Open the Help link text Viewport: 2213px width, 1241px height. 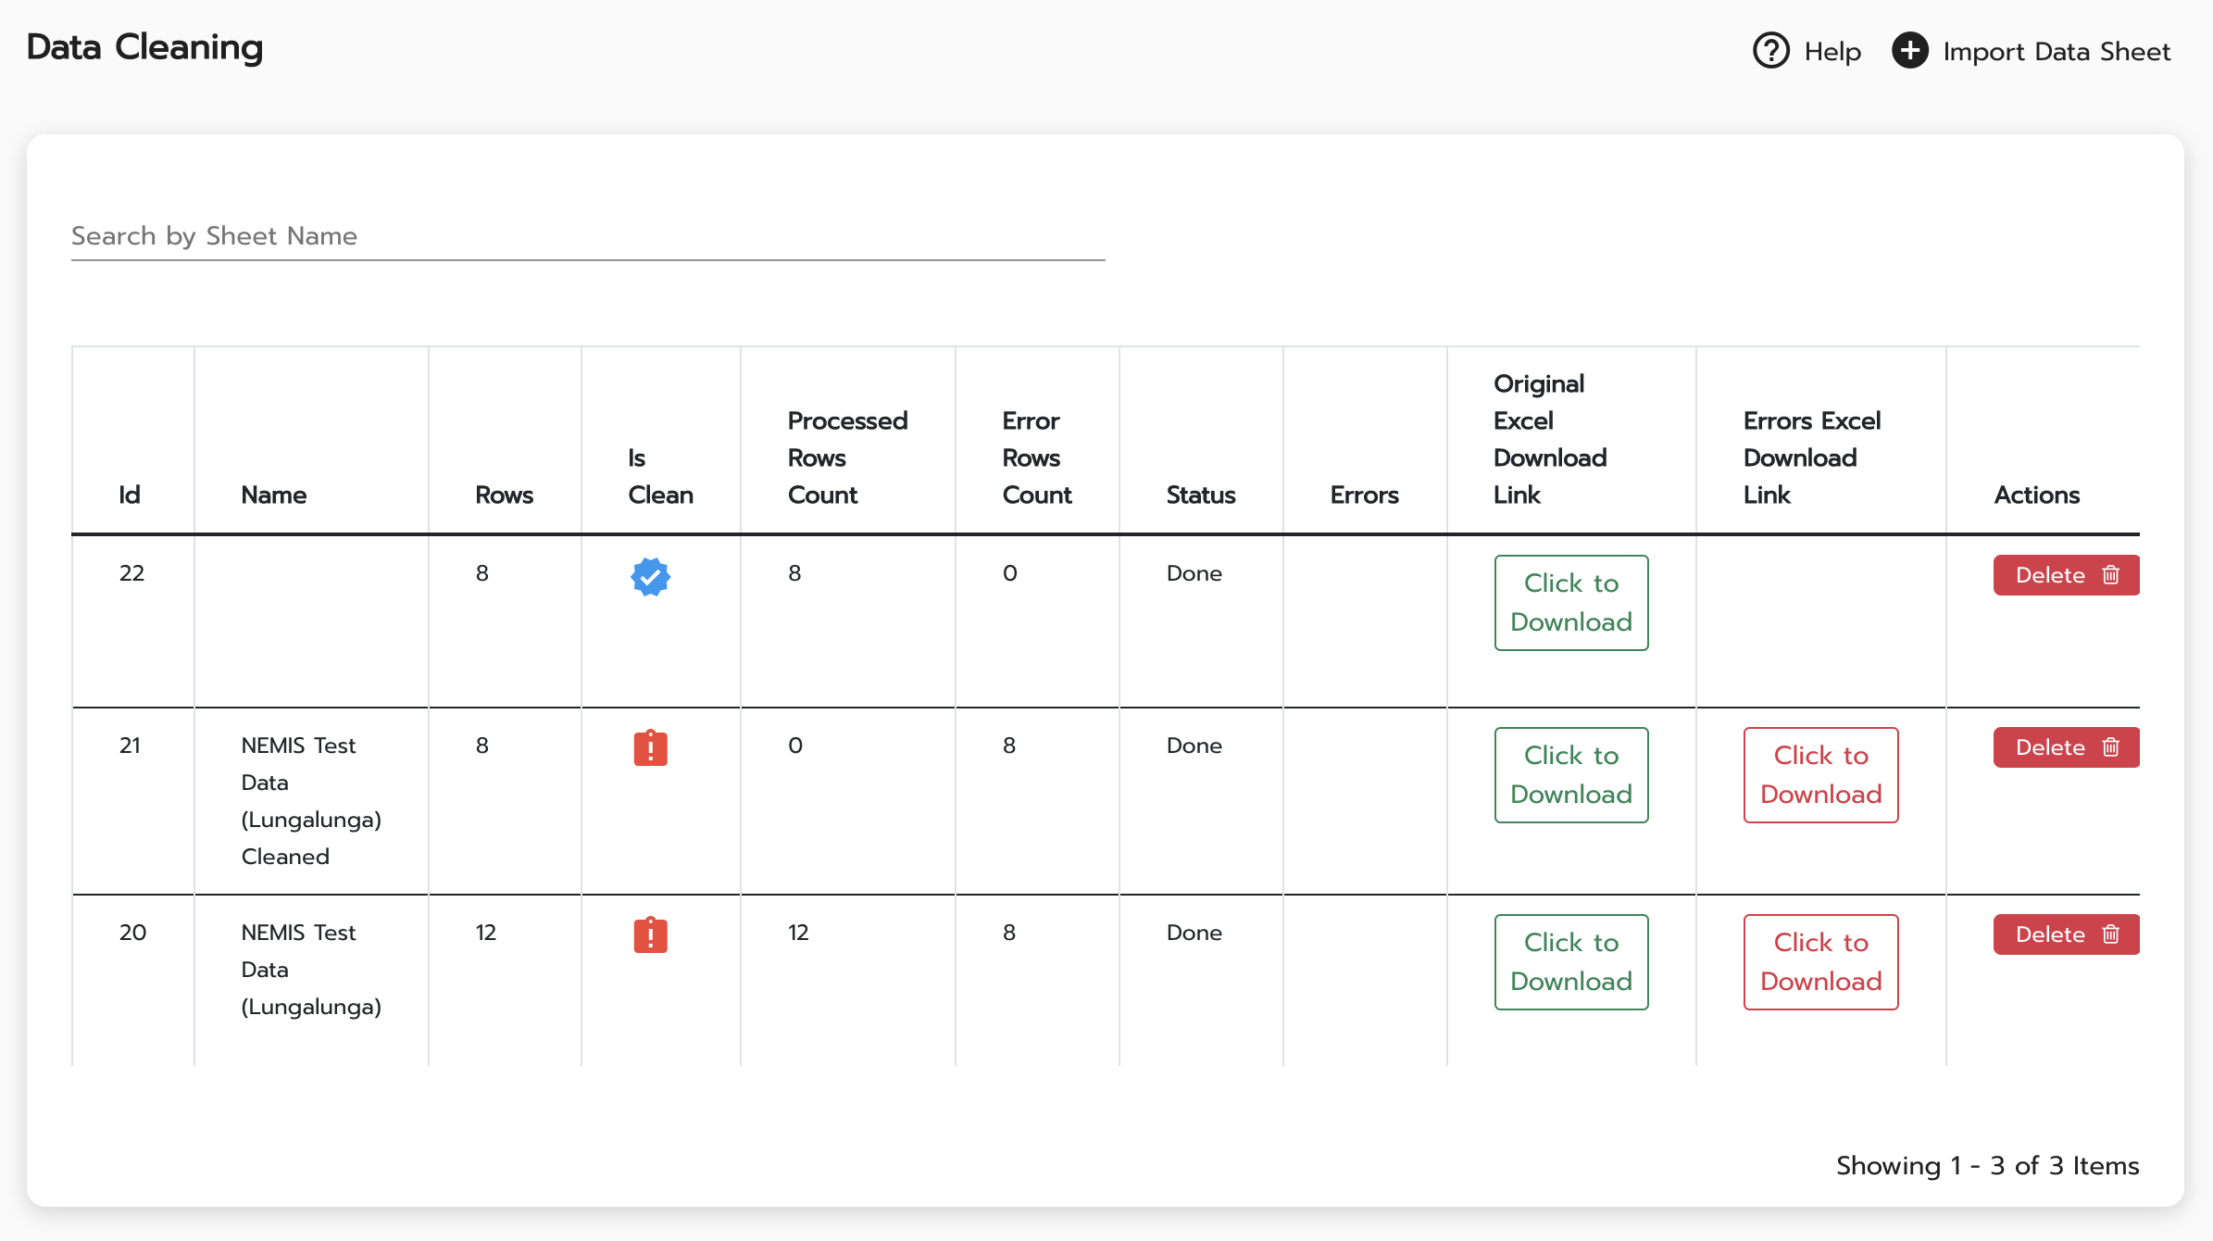(x=1832, y=52)
